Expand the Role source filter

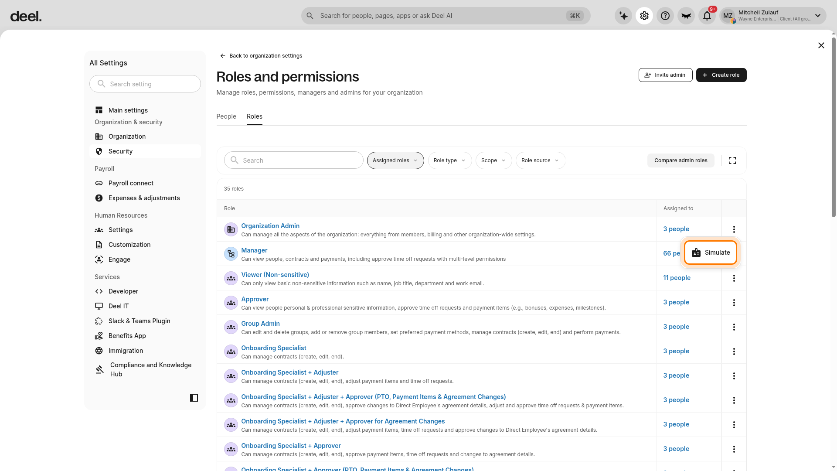pos(541,160)
